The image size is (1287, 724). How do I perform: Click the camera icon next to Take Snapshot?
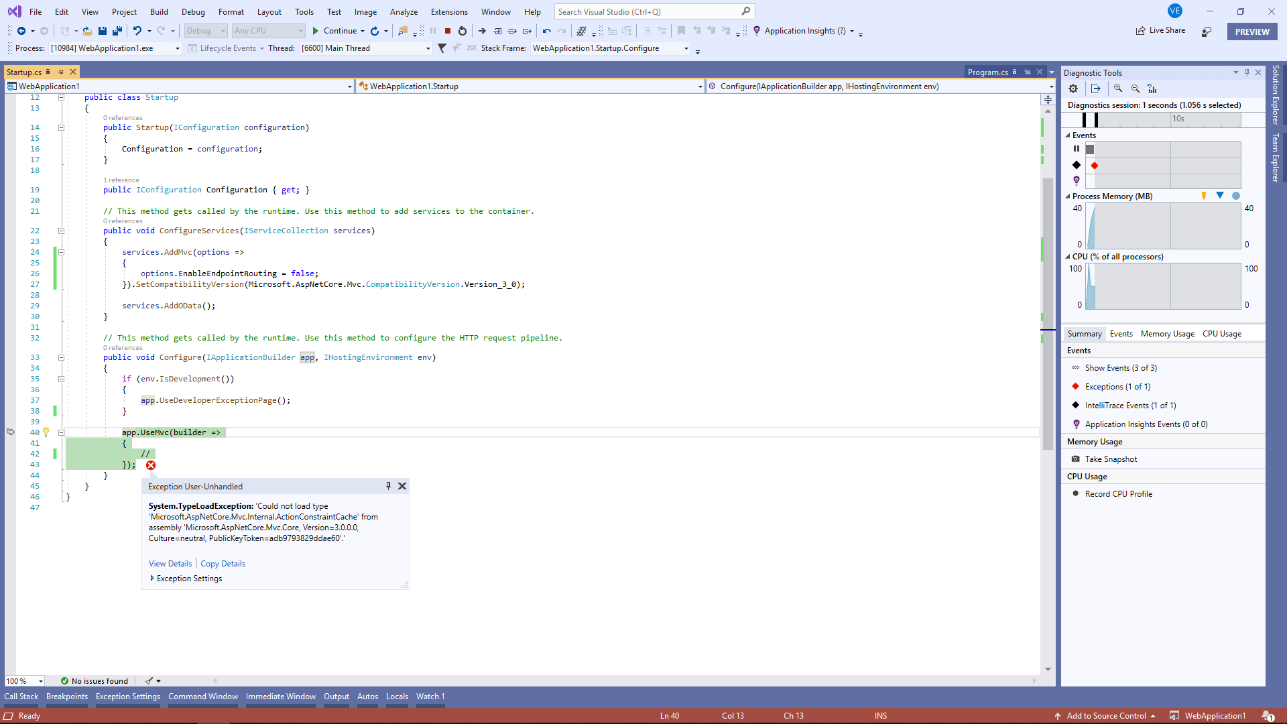(x=1076, y=459)
